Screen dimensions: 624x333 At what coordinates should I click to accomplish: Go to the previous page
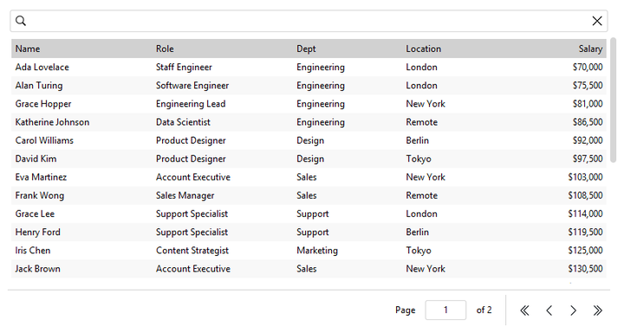click(x=549, y=310)
